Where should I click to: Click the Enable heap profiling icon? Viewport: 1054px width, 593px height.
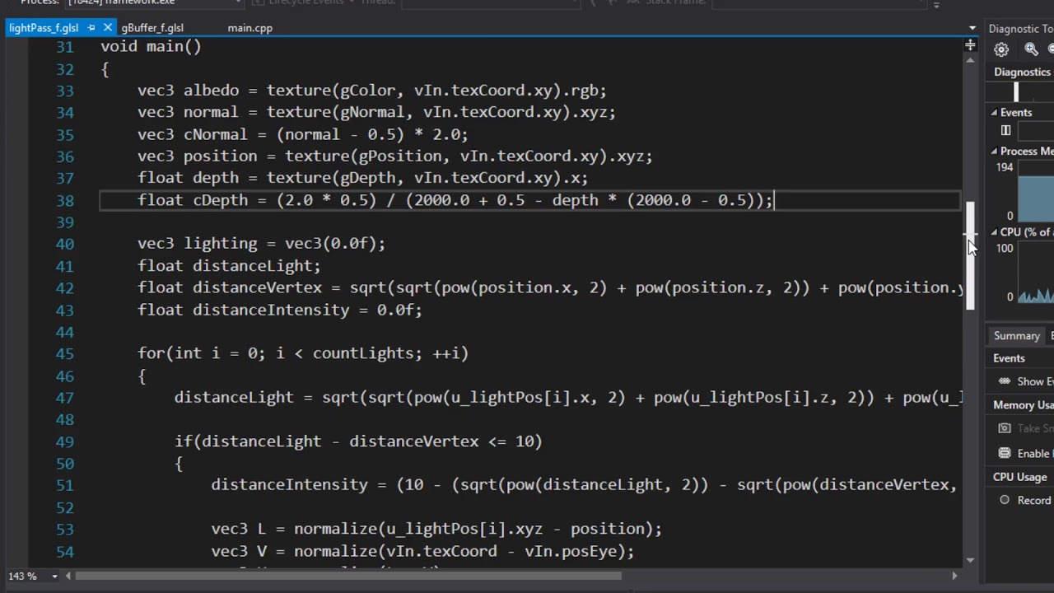[1005, 453]
